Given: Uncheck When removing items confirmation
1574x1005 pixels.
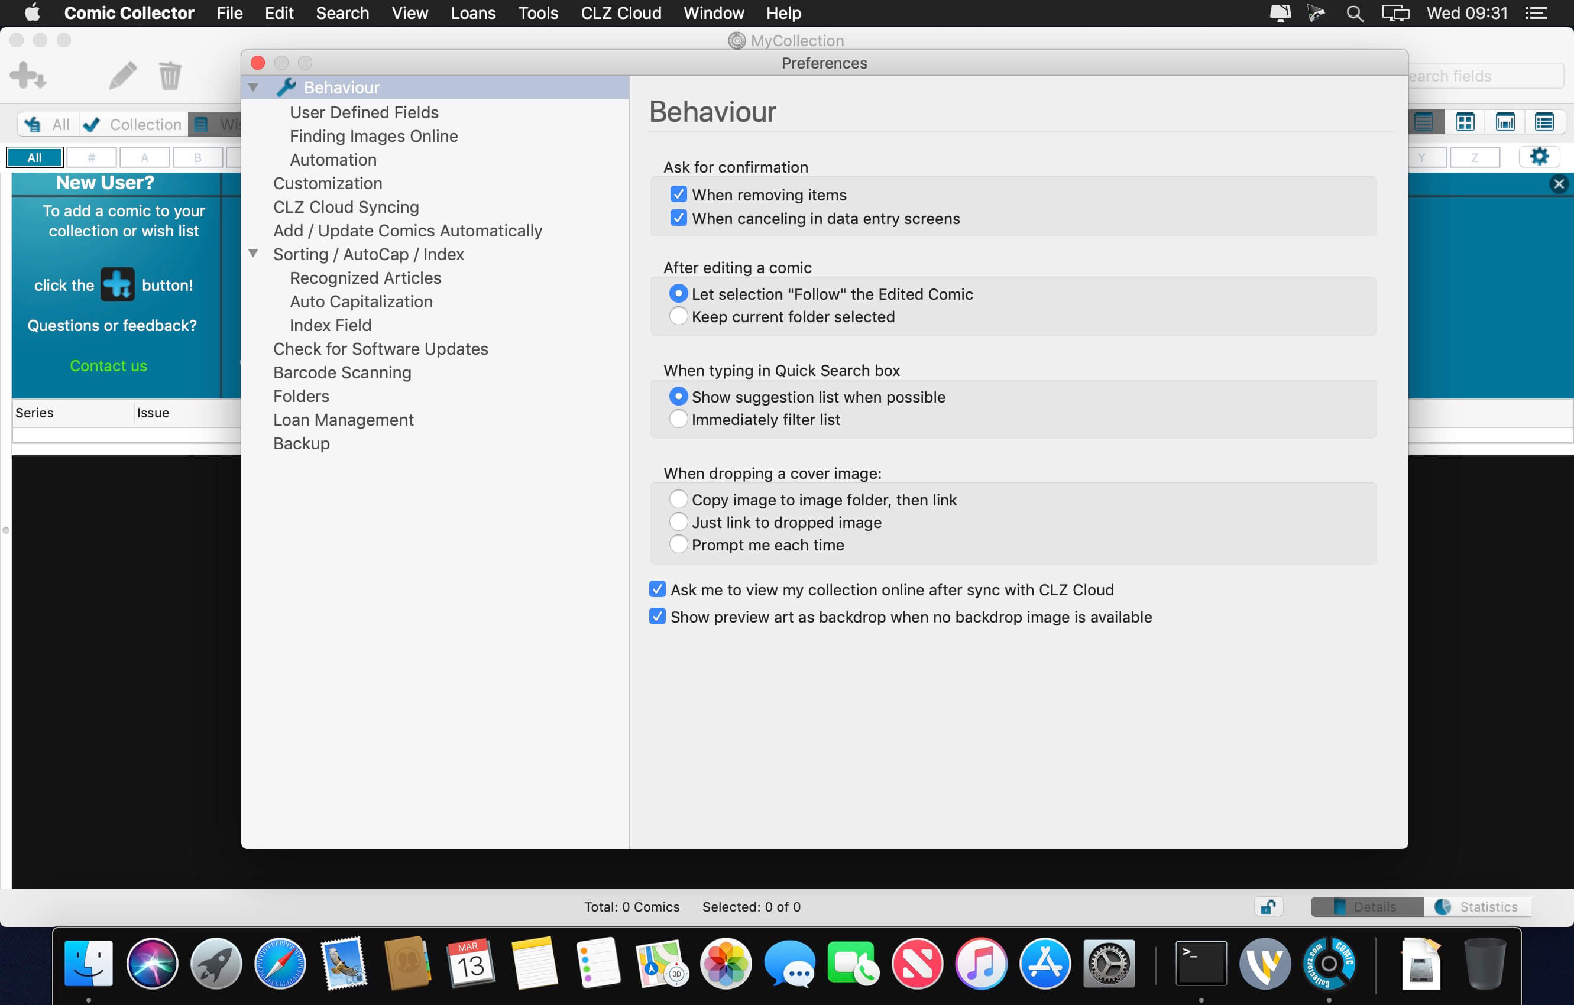Looking at the screenshot, I should click(678, 194).
